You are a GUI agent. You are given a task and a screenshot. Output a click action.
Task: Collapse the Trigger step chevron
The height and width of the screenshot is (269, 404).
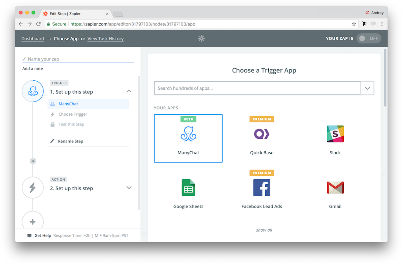click(129, 91)
